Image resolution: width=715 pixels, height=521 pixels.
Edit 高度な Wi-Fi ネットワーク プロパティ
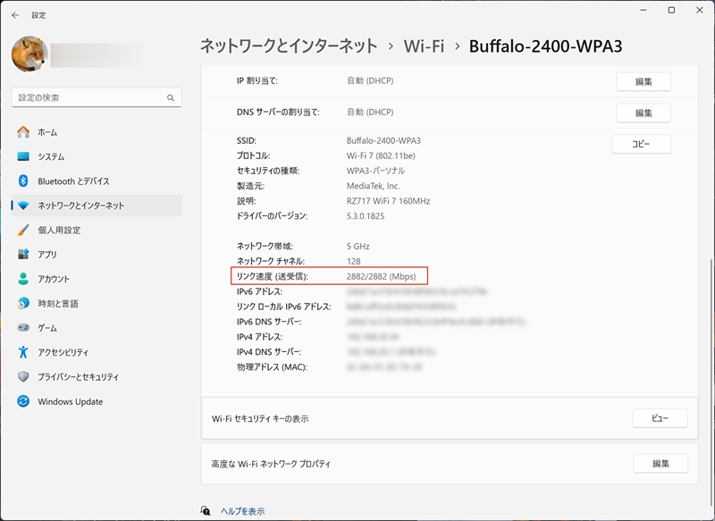[660, 464]
